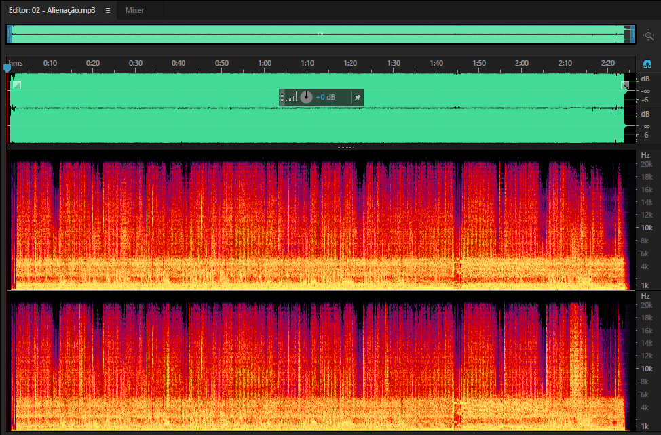The height and width of the screenshot is (435, 661).
Task: Click timeline ruler at 2:00
Action: click(521, 63)
